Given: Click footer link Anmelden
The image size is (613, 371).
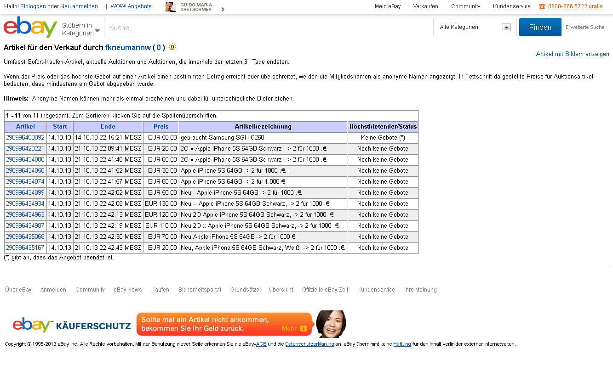Looking at the screenshot, I should click(53, 290).
